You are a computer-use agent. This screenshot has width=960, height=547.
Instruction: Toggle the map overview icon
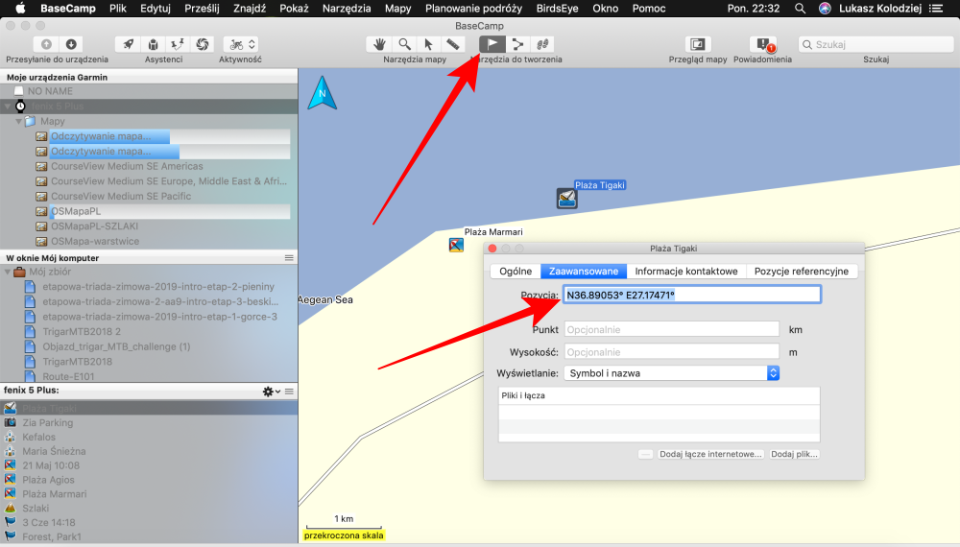point(697,44)
